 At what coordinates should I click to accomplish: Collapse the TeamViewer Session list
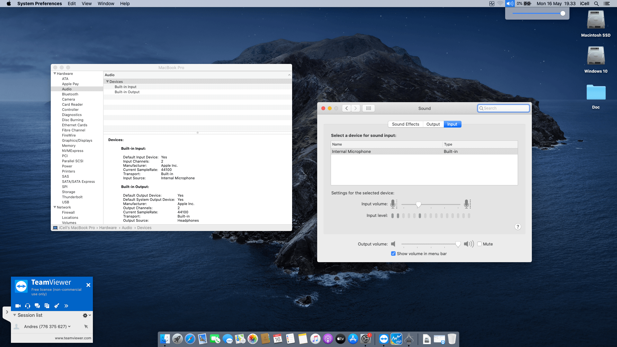coord(14,315)
